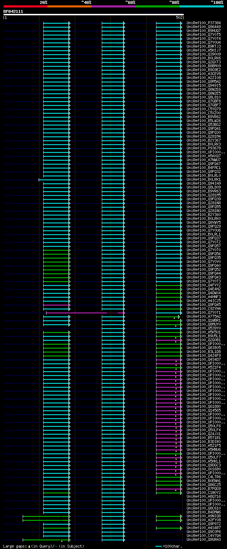This screenshot has width=227, height=549.
Task: Open the UniRef100_Q4S4D7 entry
Action: point(204,359)
